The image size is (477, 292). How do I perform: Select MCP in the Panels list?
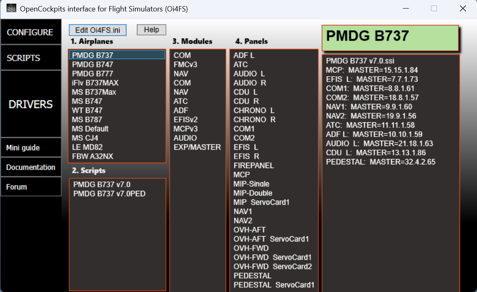pos(241,175)
